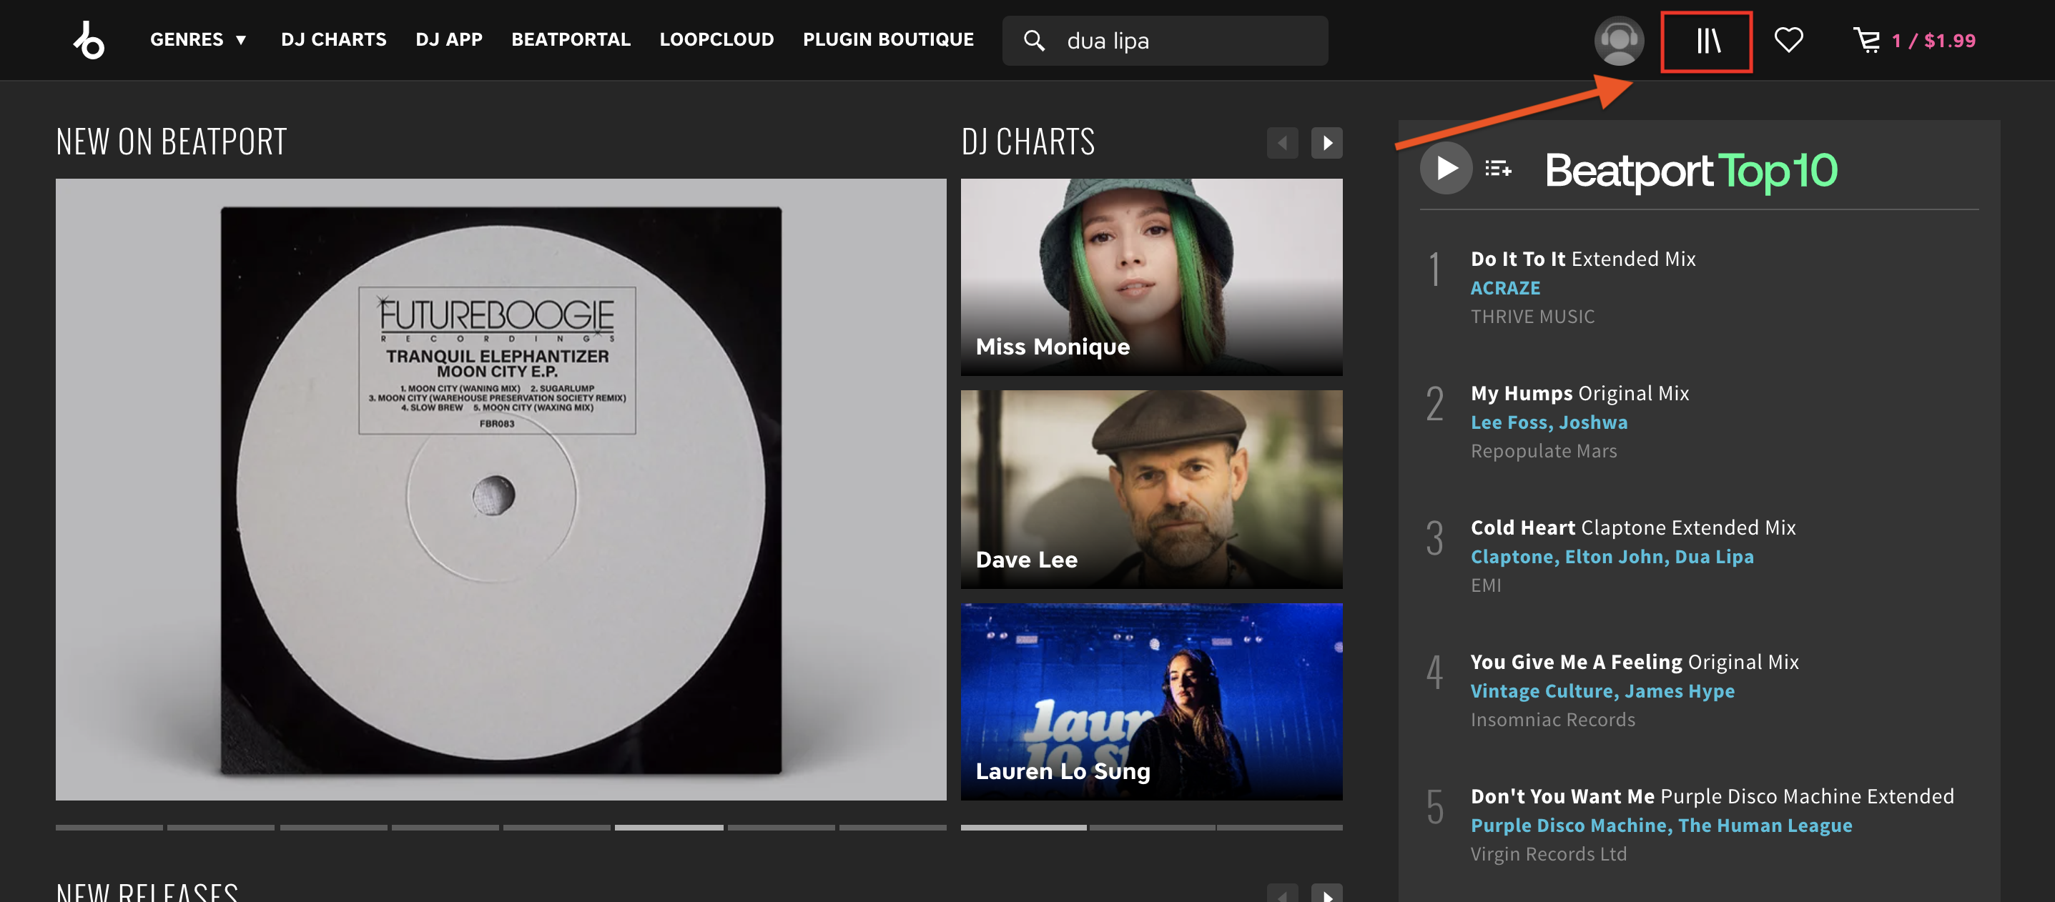Open artist Elton John
The image size is (2055, 902).
pos(1614,557)
